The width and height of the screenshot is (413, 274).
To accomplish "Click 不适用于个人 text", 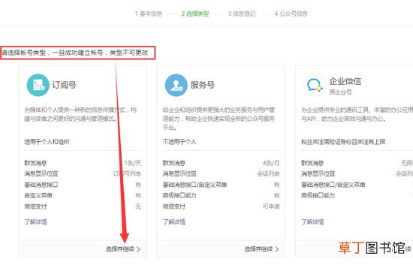I will [x=179, y=142].
